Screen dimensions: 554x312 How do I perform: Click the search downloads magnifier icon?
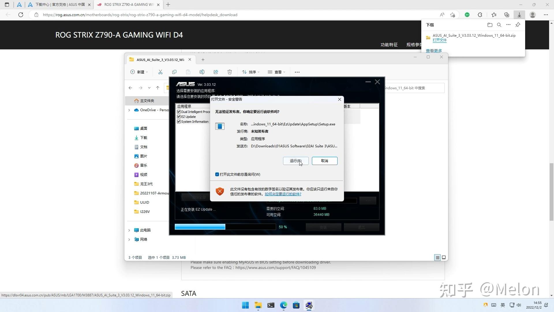tap(499, 25)
